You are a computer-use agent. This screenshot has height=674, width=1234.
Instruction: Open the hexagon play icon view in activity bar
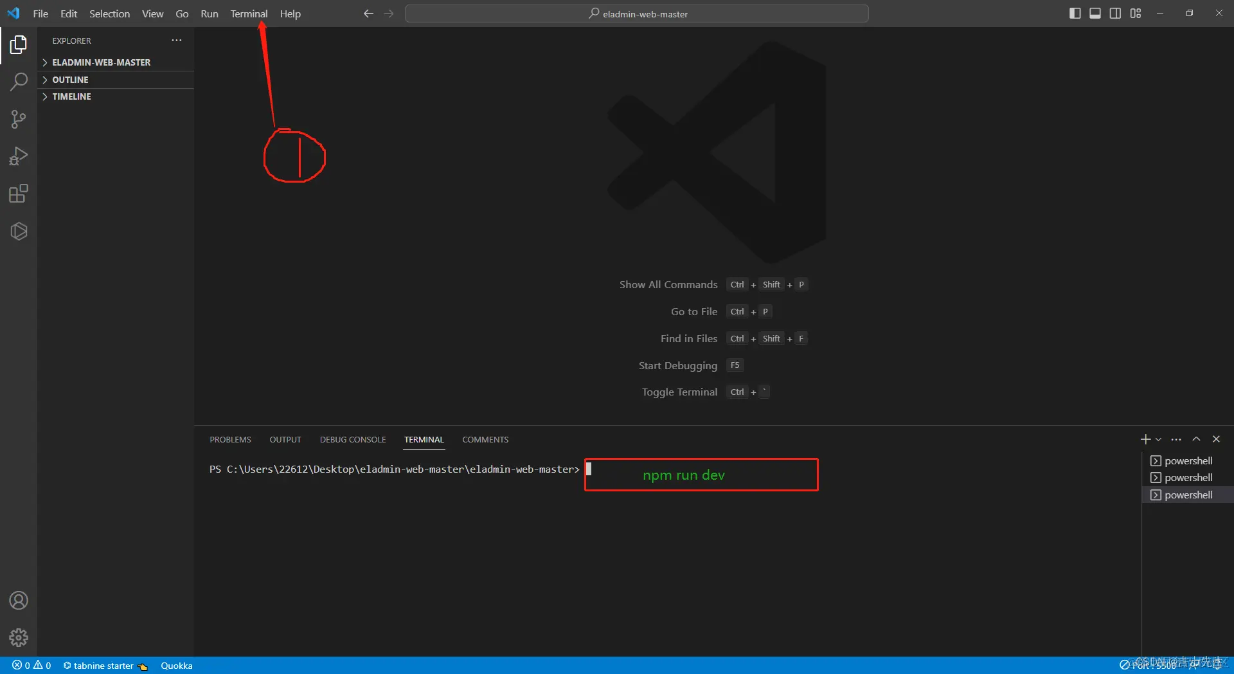coord(19,231)
